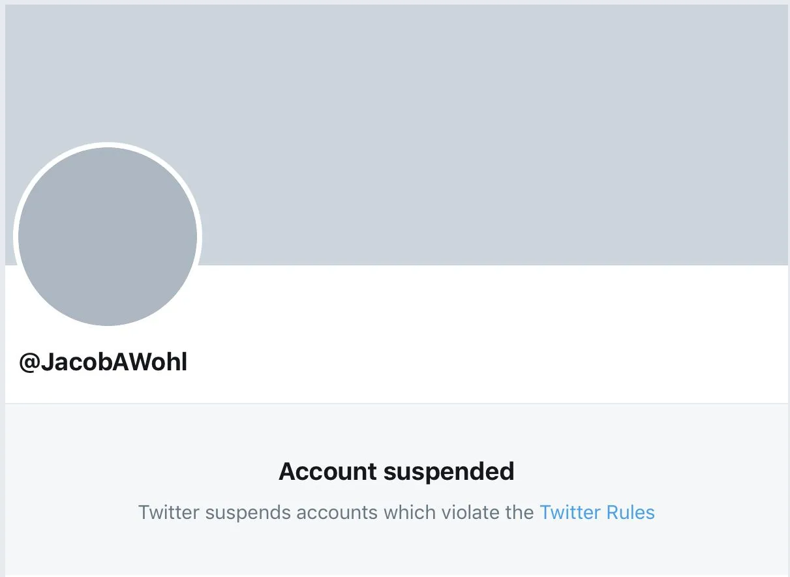Click the blank circular profile avatar
The height and width of the screenshot is (577, 790).
point(108,236)
